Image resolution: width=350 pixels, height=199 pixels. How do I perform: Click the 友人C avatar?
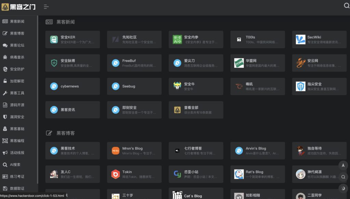coord(54,174)
